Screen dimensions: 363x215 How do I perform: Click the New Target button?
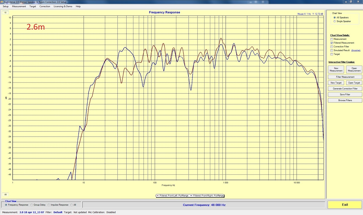click(x=336, y=83)
